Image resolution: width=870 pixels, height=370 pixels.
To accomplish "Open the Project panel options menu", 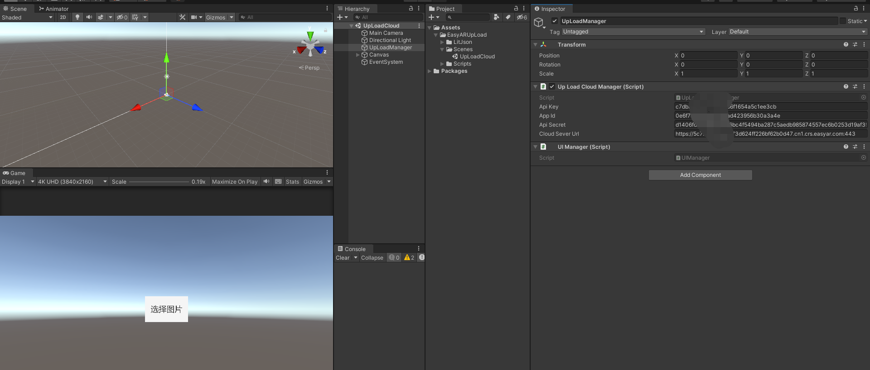I will 524,9.
